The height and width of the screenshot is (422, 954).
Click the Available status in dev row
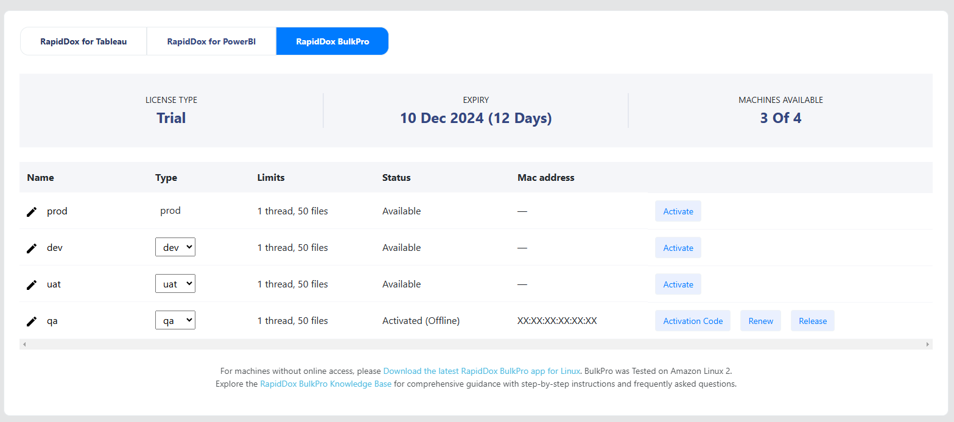click(401, 247)
